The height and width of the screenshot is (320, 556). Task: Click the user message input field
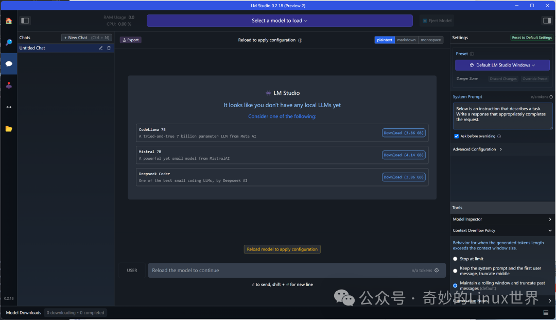[297, 271]
